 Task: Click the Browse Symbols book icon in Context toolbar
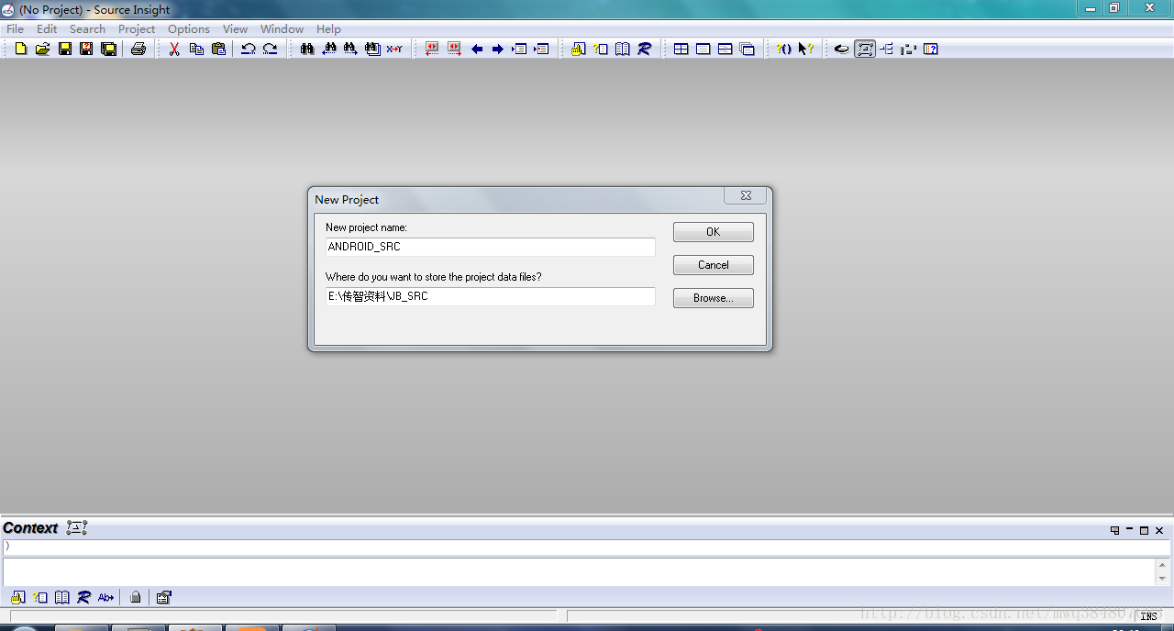coord(62,597)
